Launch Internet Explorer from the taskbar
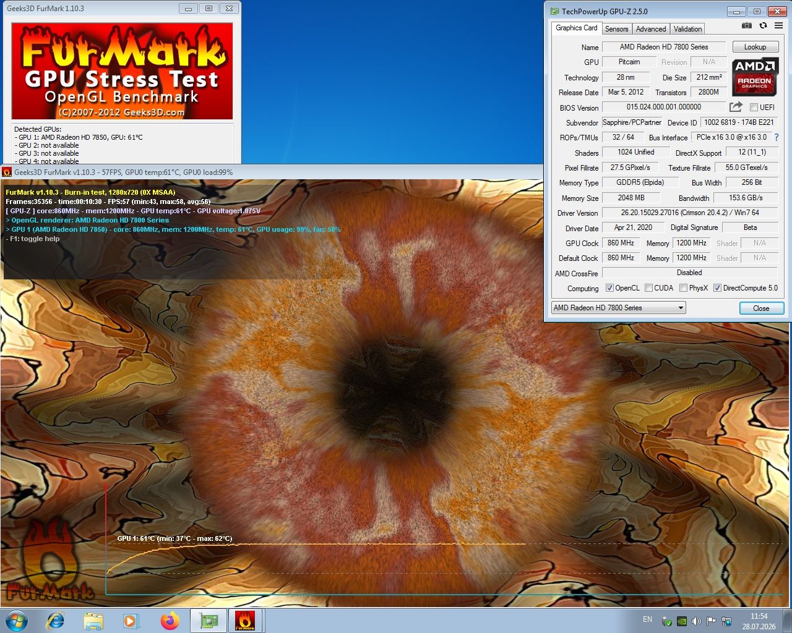 (x=56, y=620)
